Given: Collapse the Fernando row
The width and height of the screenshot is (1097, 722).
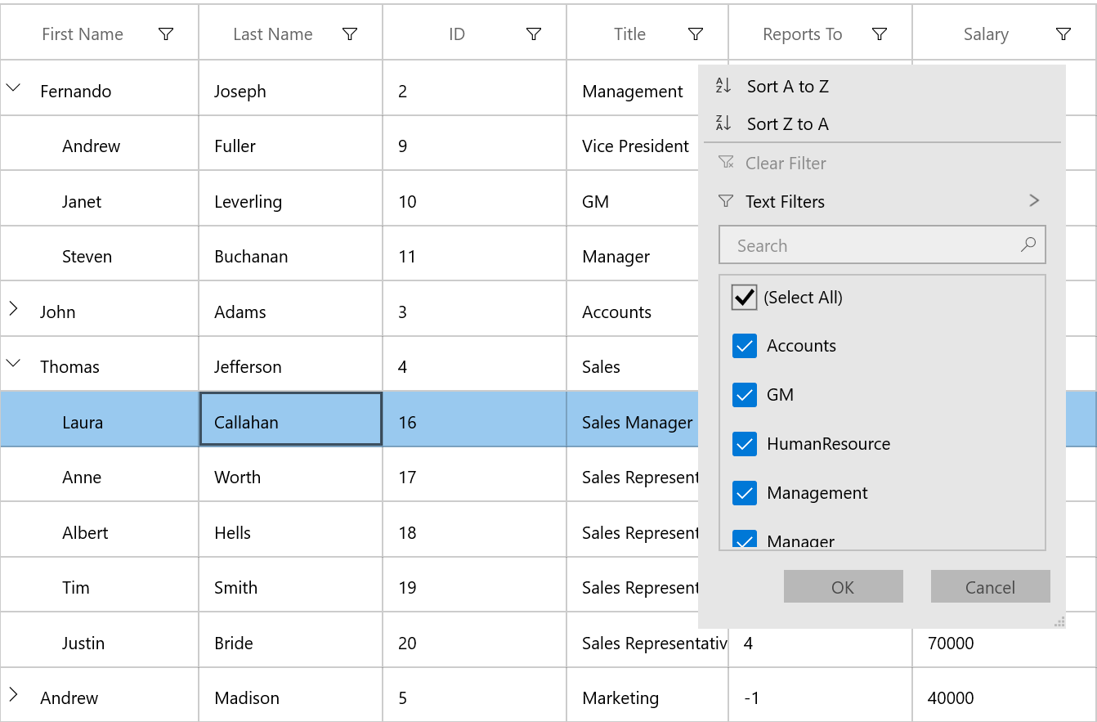Looking at the screenshot, I should click(x=13, y=87).
